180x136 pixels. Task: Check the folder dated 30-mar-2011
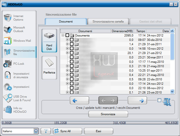pyautogui.click(x=72, y=57)
